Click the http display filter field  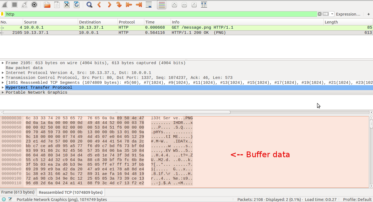pos(161,14)
